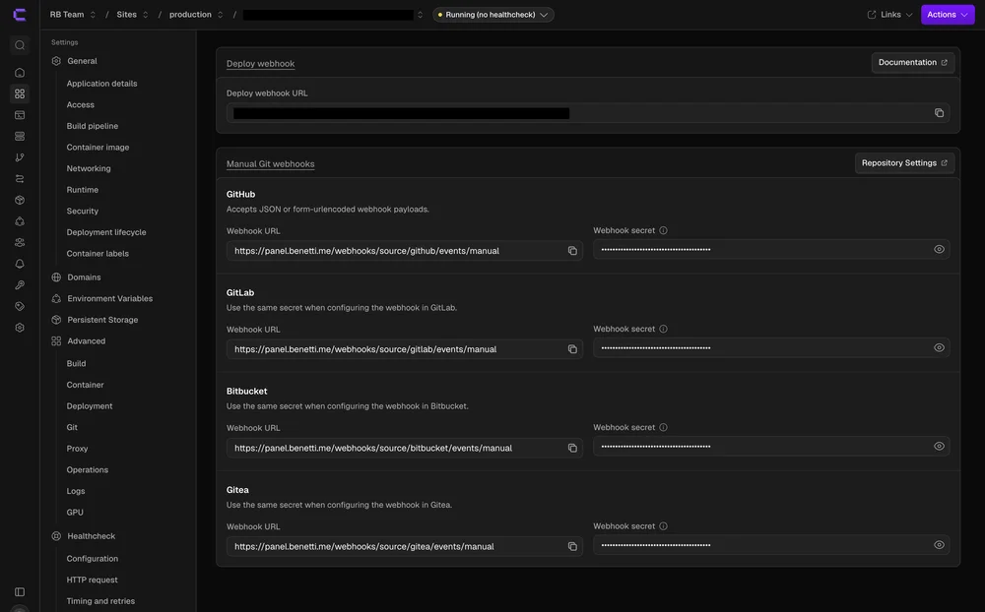Collapse the Healthcheck settings section
The width and height of the screenshot is (985, 612).
(91, 536)
